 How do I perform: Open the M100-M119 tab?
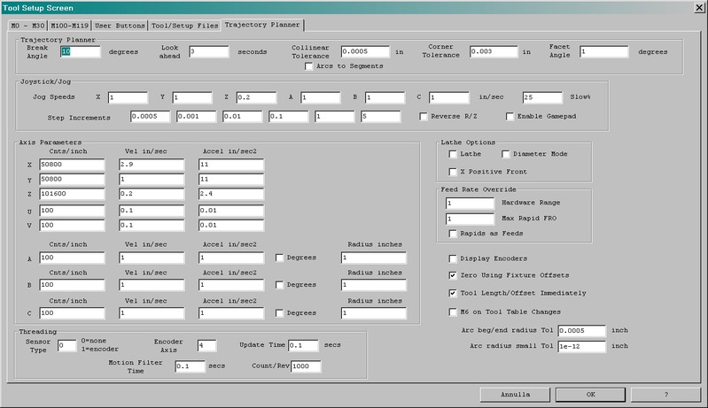[x=68, y=26]
